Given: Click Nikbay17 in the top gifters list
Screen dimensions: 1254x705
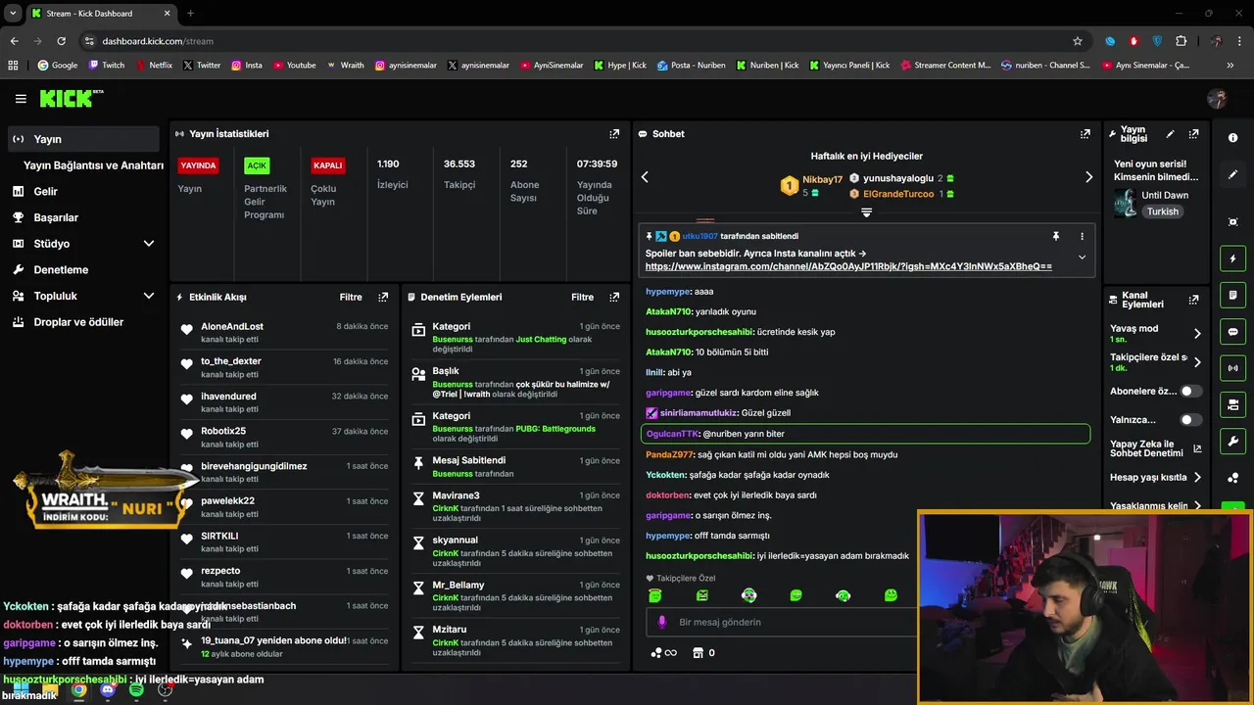Looking at the screenshot, I should point(822,180).
